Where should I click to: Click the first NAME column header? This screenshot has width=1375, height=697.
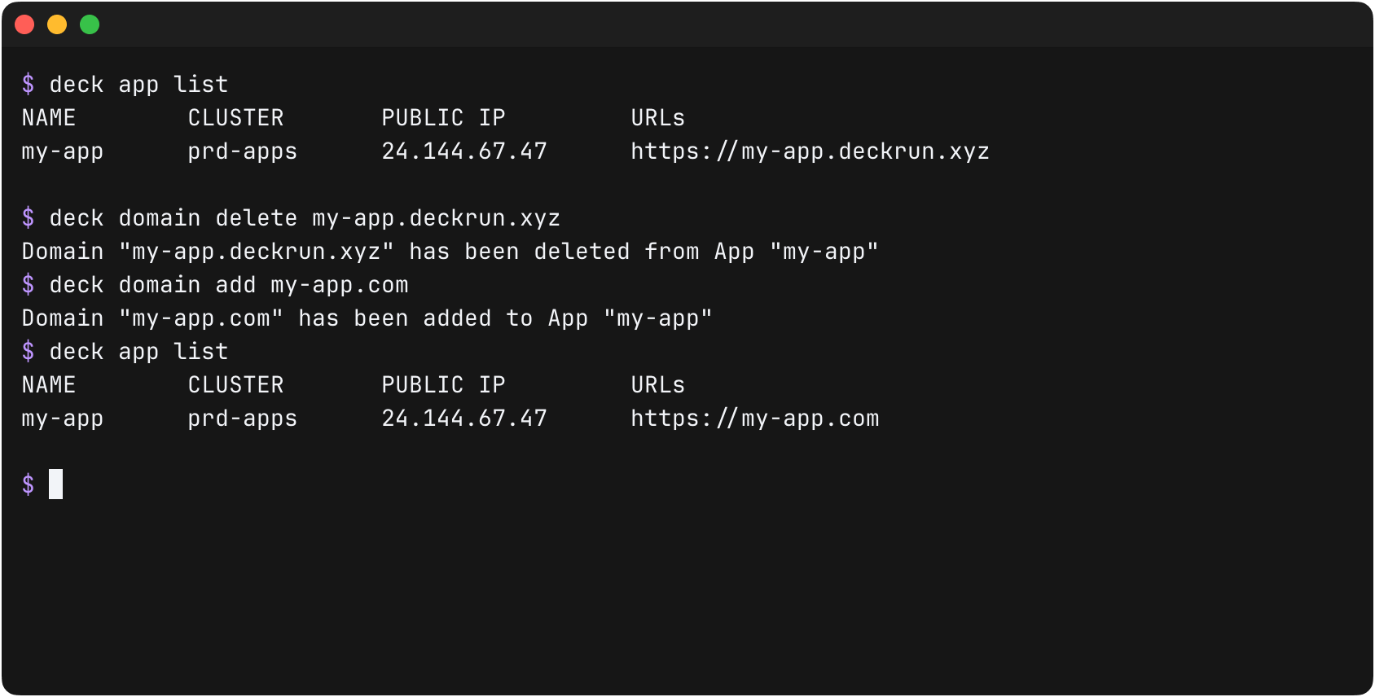coord(49,118)
